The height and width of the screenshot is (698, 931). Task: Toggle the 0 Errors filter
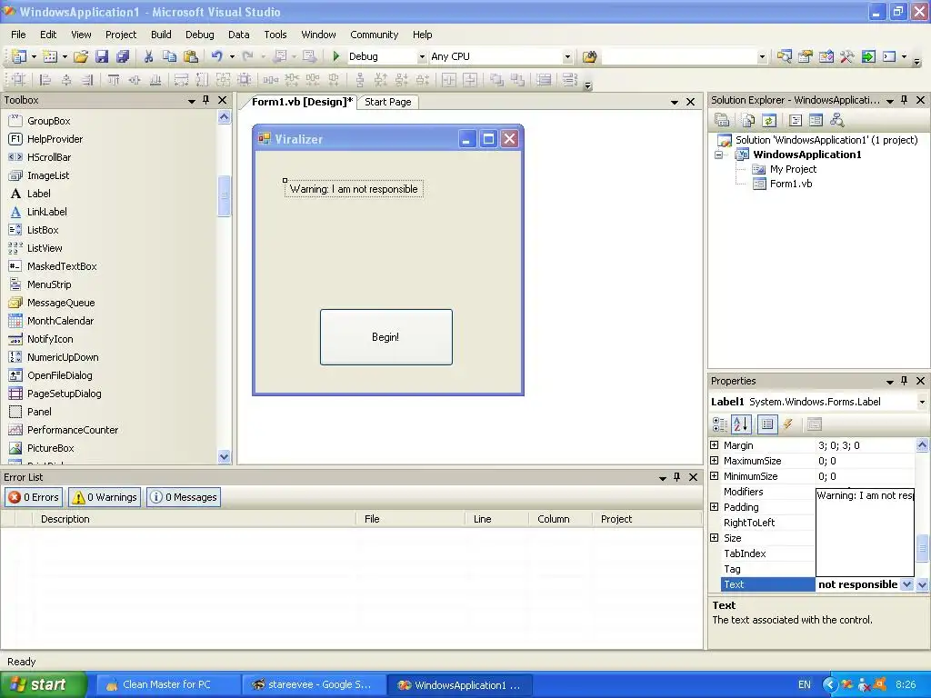click(34, 497)
